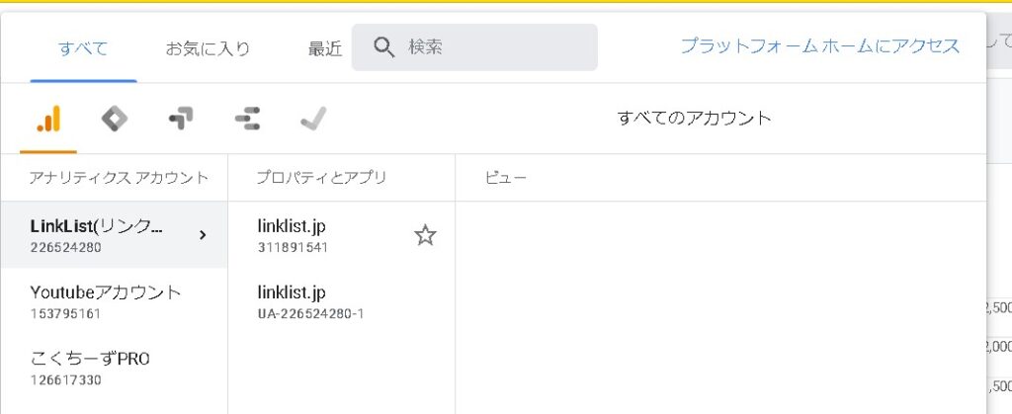This screenshot has width=1012, height=414.
Task: Open the Optimize product icon
Action: pyautogui.click(x=181, y=119)
